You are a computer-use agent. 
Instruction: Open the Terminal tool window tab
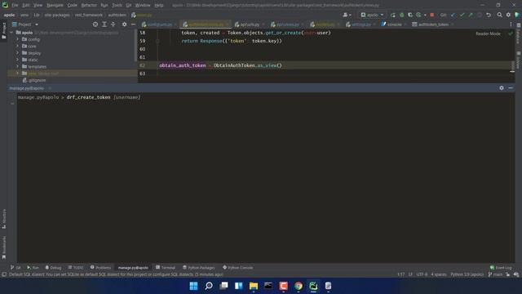coord(166,268)
